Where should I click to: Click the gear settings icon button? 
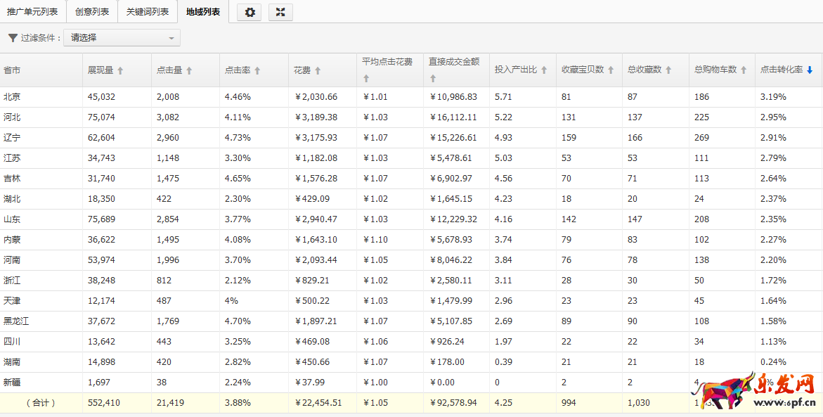249,12
